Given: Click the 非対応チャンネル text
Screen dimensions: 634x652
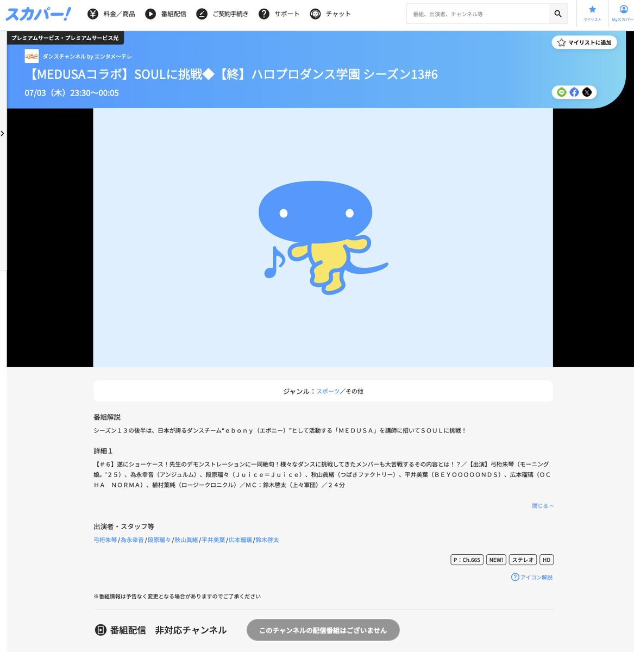Looking at the screenshot, I should (x=191, y=630).
